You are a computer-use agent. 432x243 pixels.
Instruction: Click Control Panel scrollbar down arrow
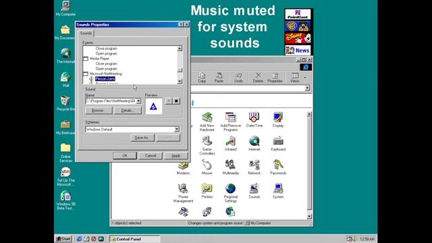(309, 217)
